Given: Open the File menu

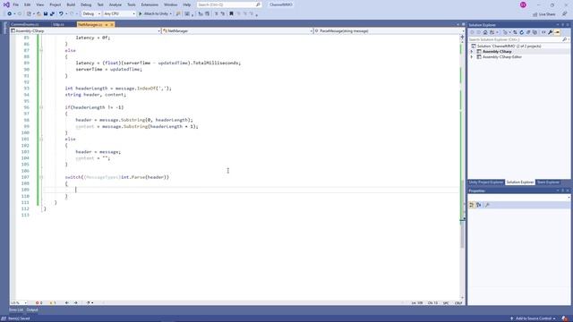Looking at the screenshot, I should (x=16, y=4).
